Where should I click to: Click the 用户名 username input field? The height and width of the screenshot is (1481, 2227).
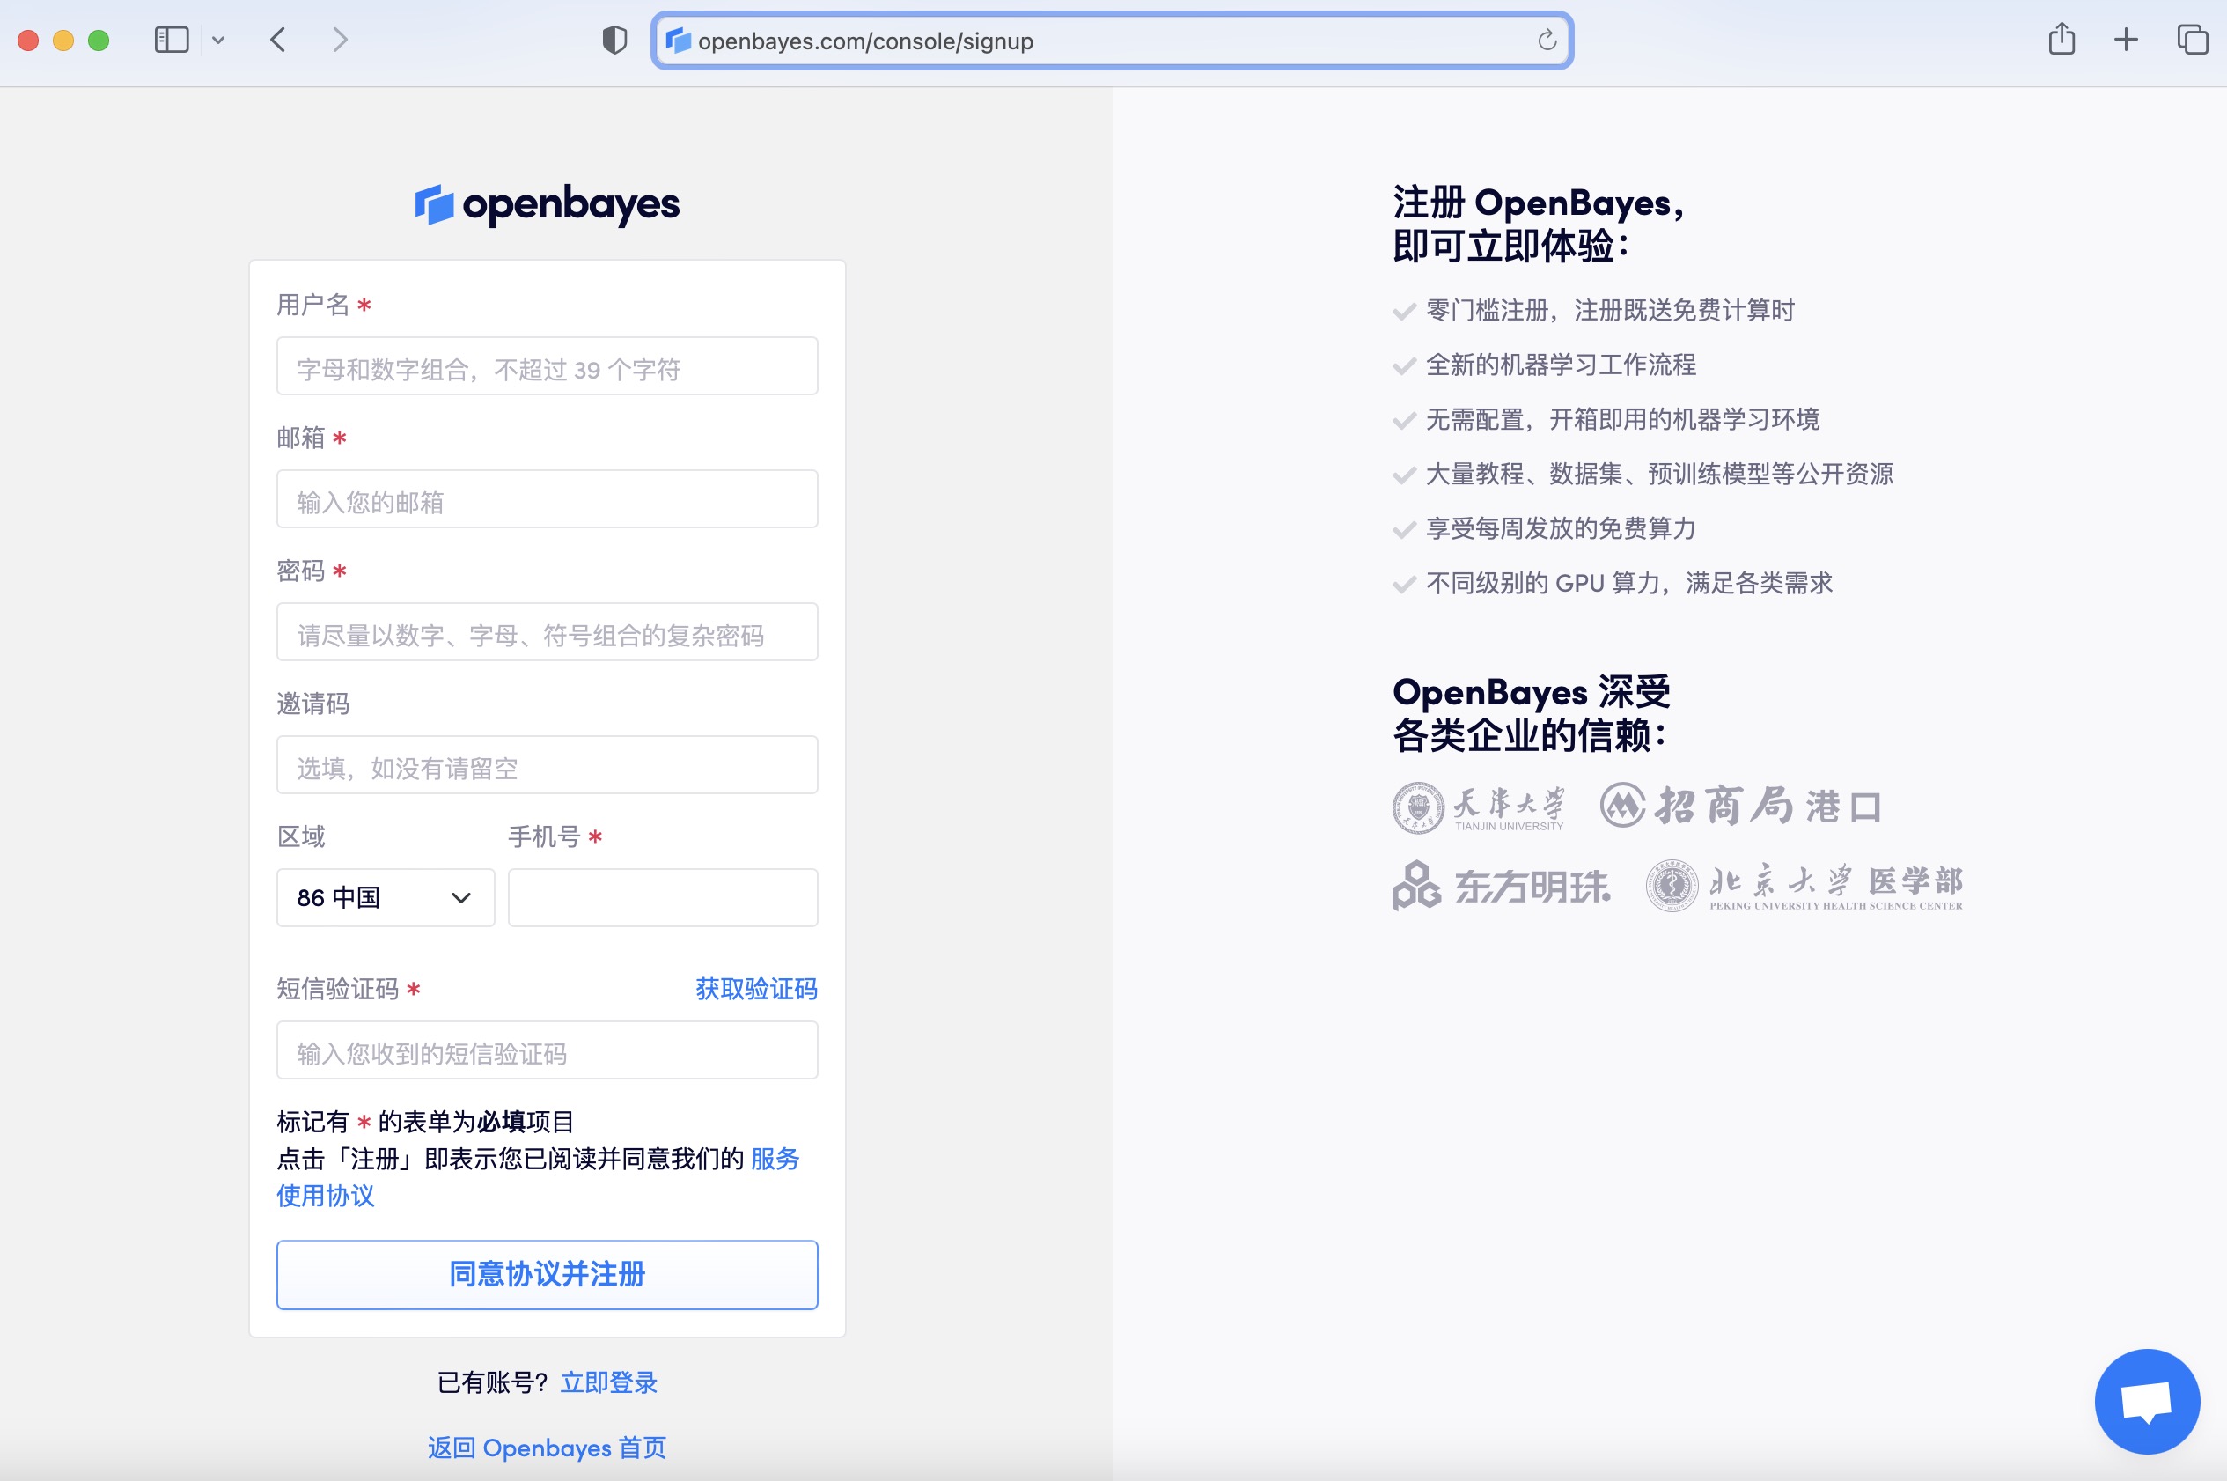point(547,366)
